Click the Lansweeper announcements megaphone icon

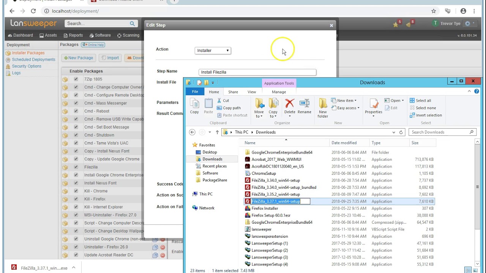(x=409, y=24)
